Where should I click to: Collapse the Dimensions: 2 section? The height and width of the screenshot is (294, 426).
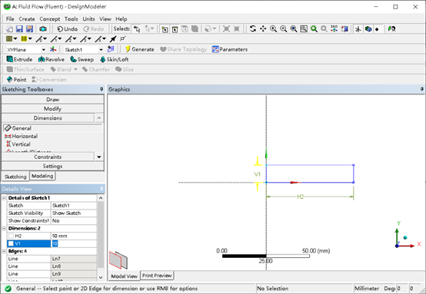[4, 228]
